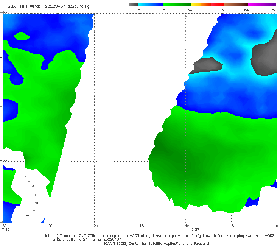Click the '-5' longitude axis label
The width and height of the screenshot is (280, 246).
click(231, 226)
